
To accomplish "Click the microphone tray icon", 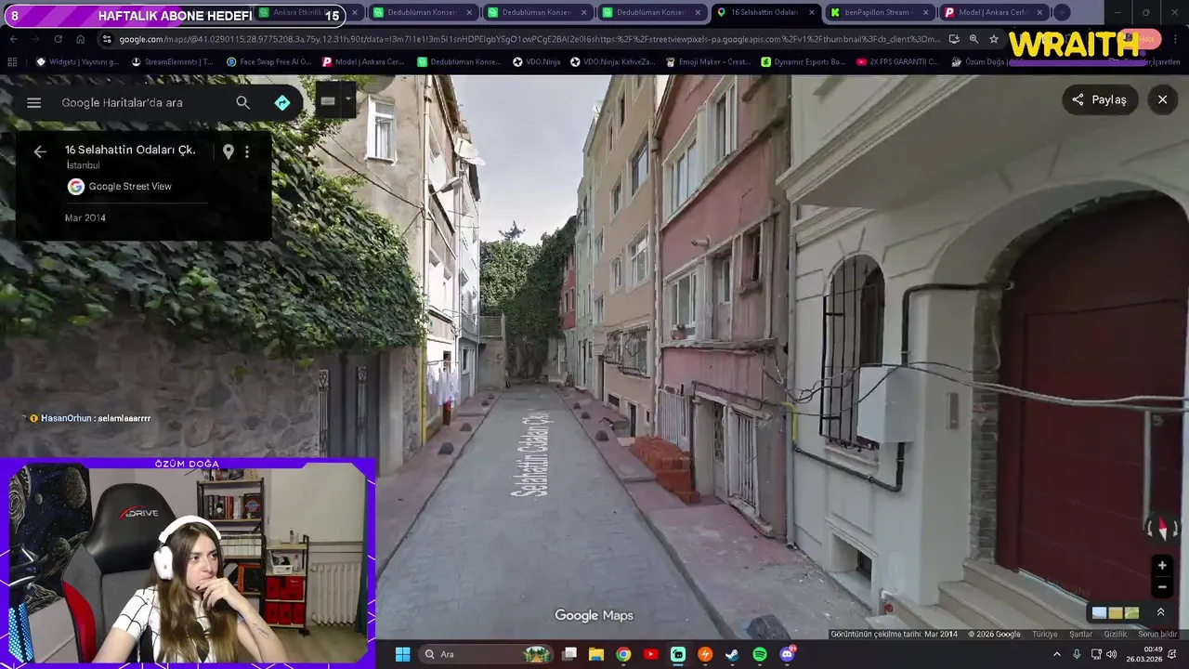I will point(1078,654).
